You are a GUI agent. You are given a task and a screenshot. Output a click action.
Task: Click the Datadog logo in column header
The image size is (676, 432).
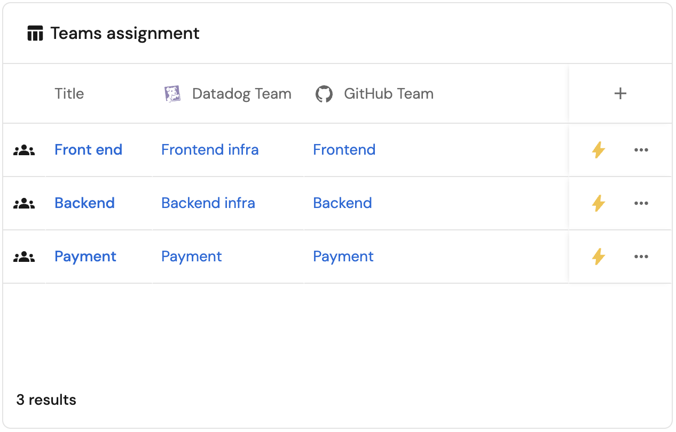tap(172, 94)
